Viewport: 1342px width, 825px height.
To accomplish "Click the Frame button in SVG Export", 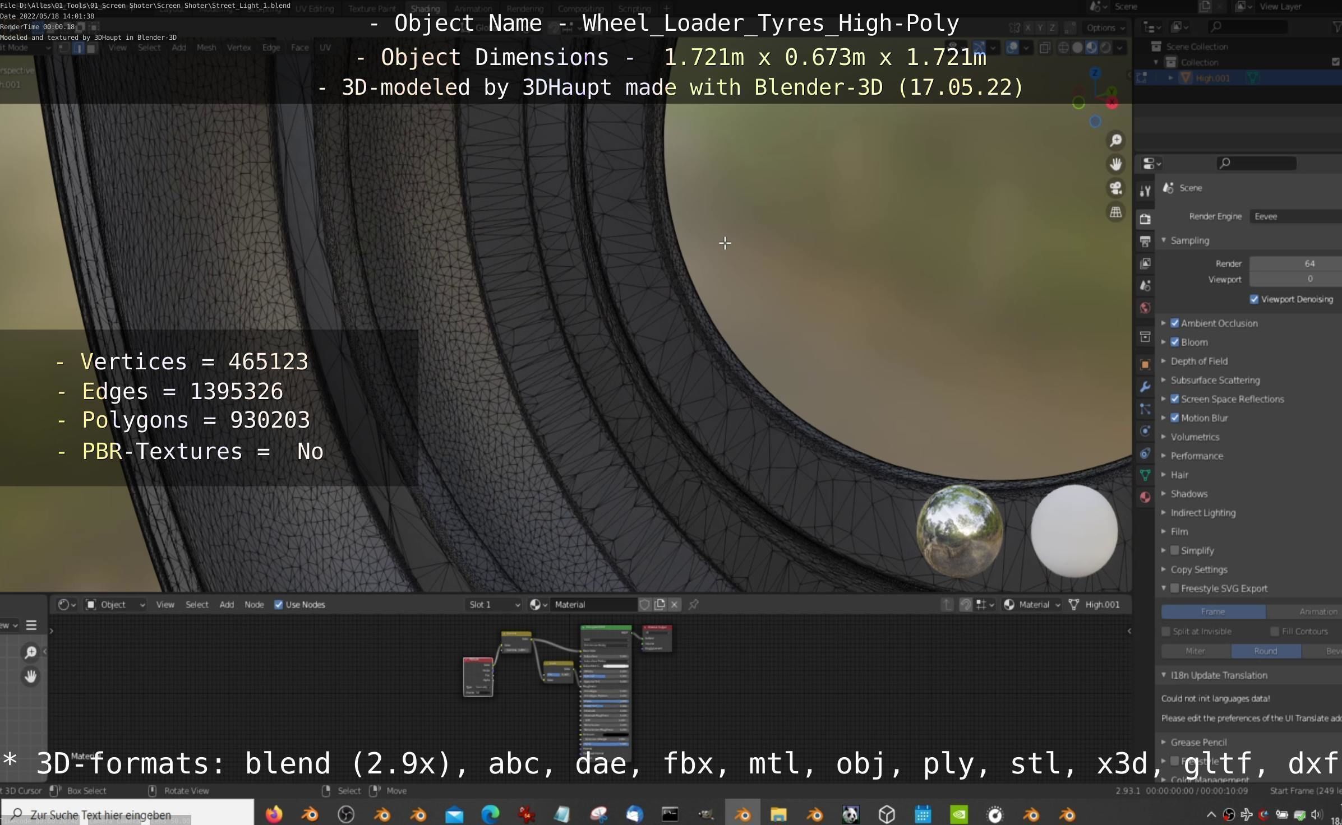I will click(x=1212, y=611).
